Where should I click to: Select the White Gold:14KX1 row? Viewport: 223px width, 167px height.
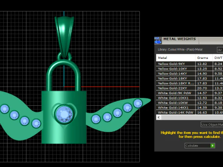[190, 108]
